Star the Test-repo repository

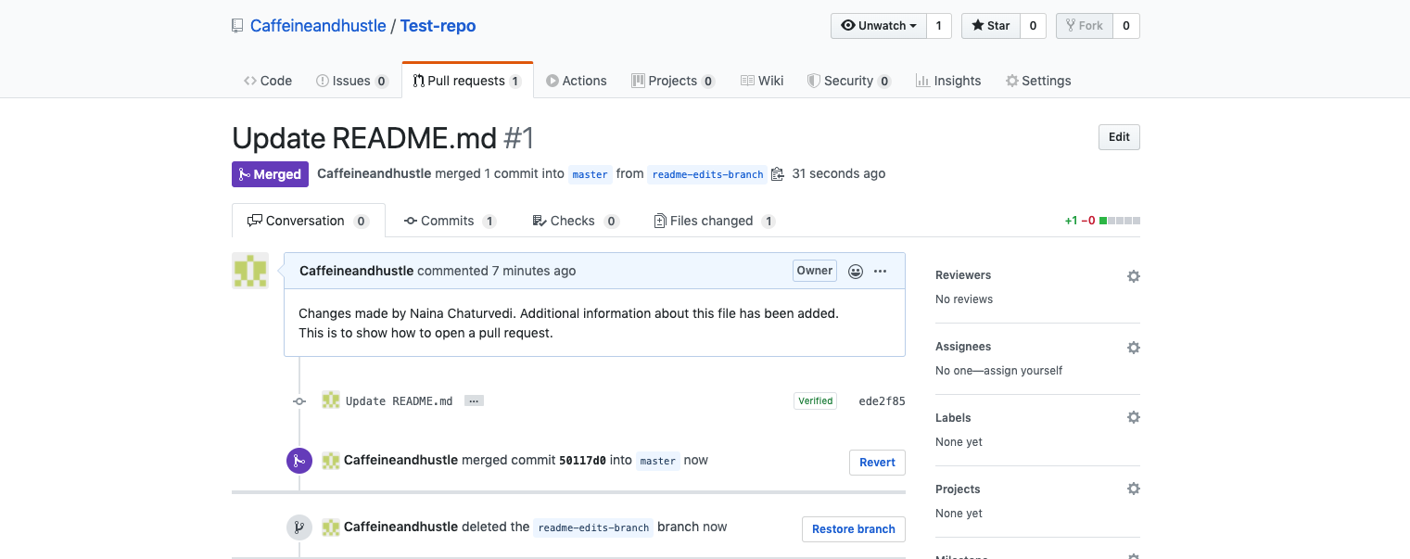(991, 26)
